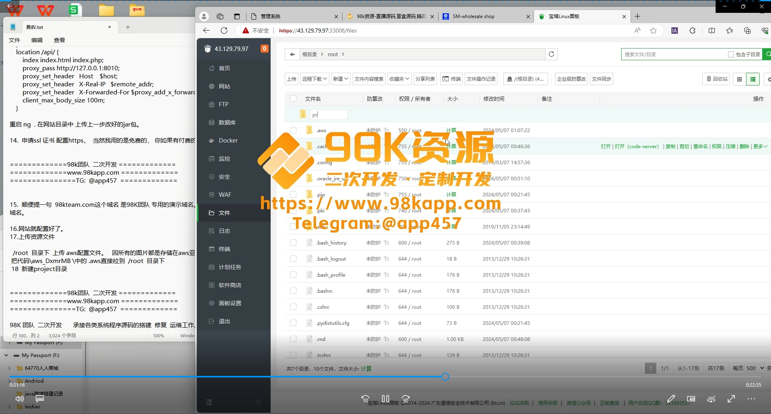The width and height of the screenshot is (771, 414).
Task: Reload the page in the browser
Action: (x=224, y=31)
